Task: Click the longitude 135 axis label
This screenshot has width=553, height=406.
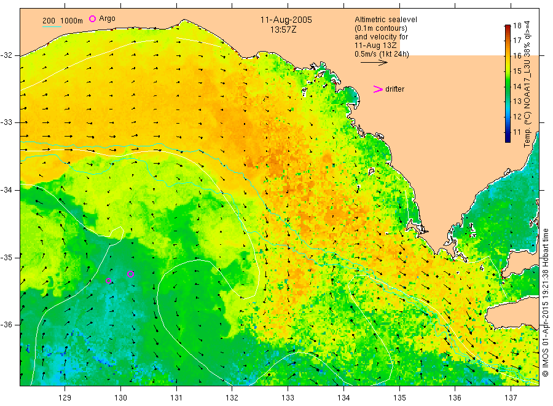Action: click(x=399, y=398)
